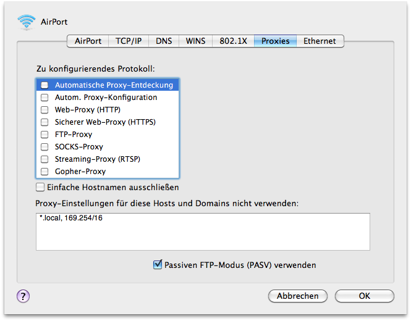The image size is (411, 321).
Task: Switch to the TCP/IP tab
Action: [129, 41]
